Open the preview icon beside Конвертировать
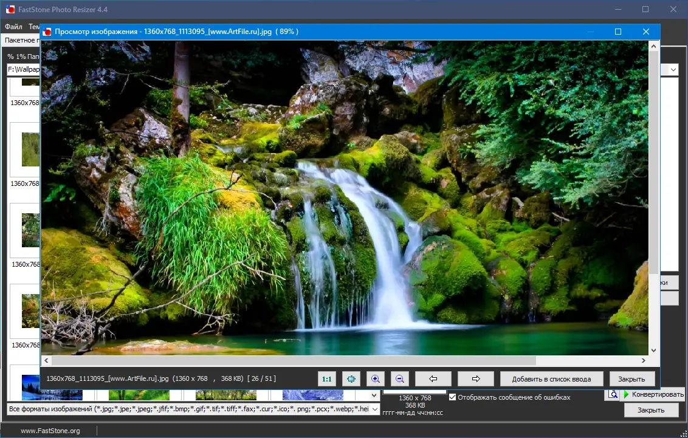 click(x=613, y=394)
